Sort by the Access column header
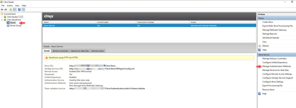The height and width of the screenshot is (108, 296). tap(223, 22)
